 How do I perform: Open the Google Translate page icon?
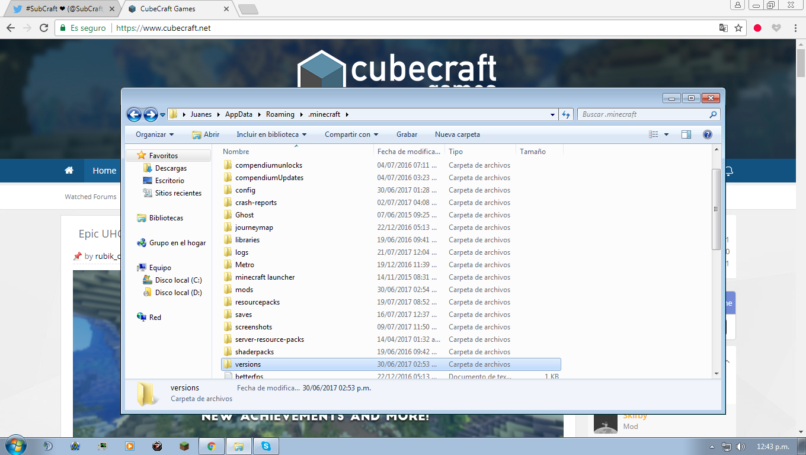723,28
